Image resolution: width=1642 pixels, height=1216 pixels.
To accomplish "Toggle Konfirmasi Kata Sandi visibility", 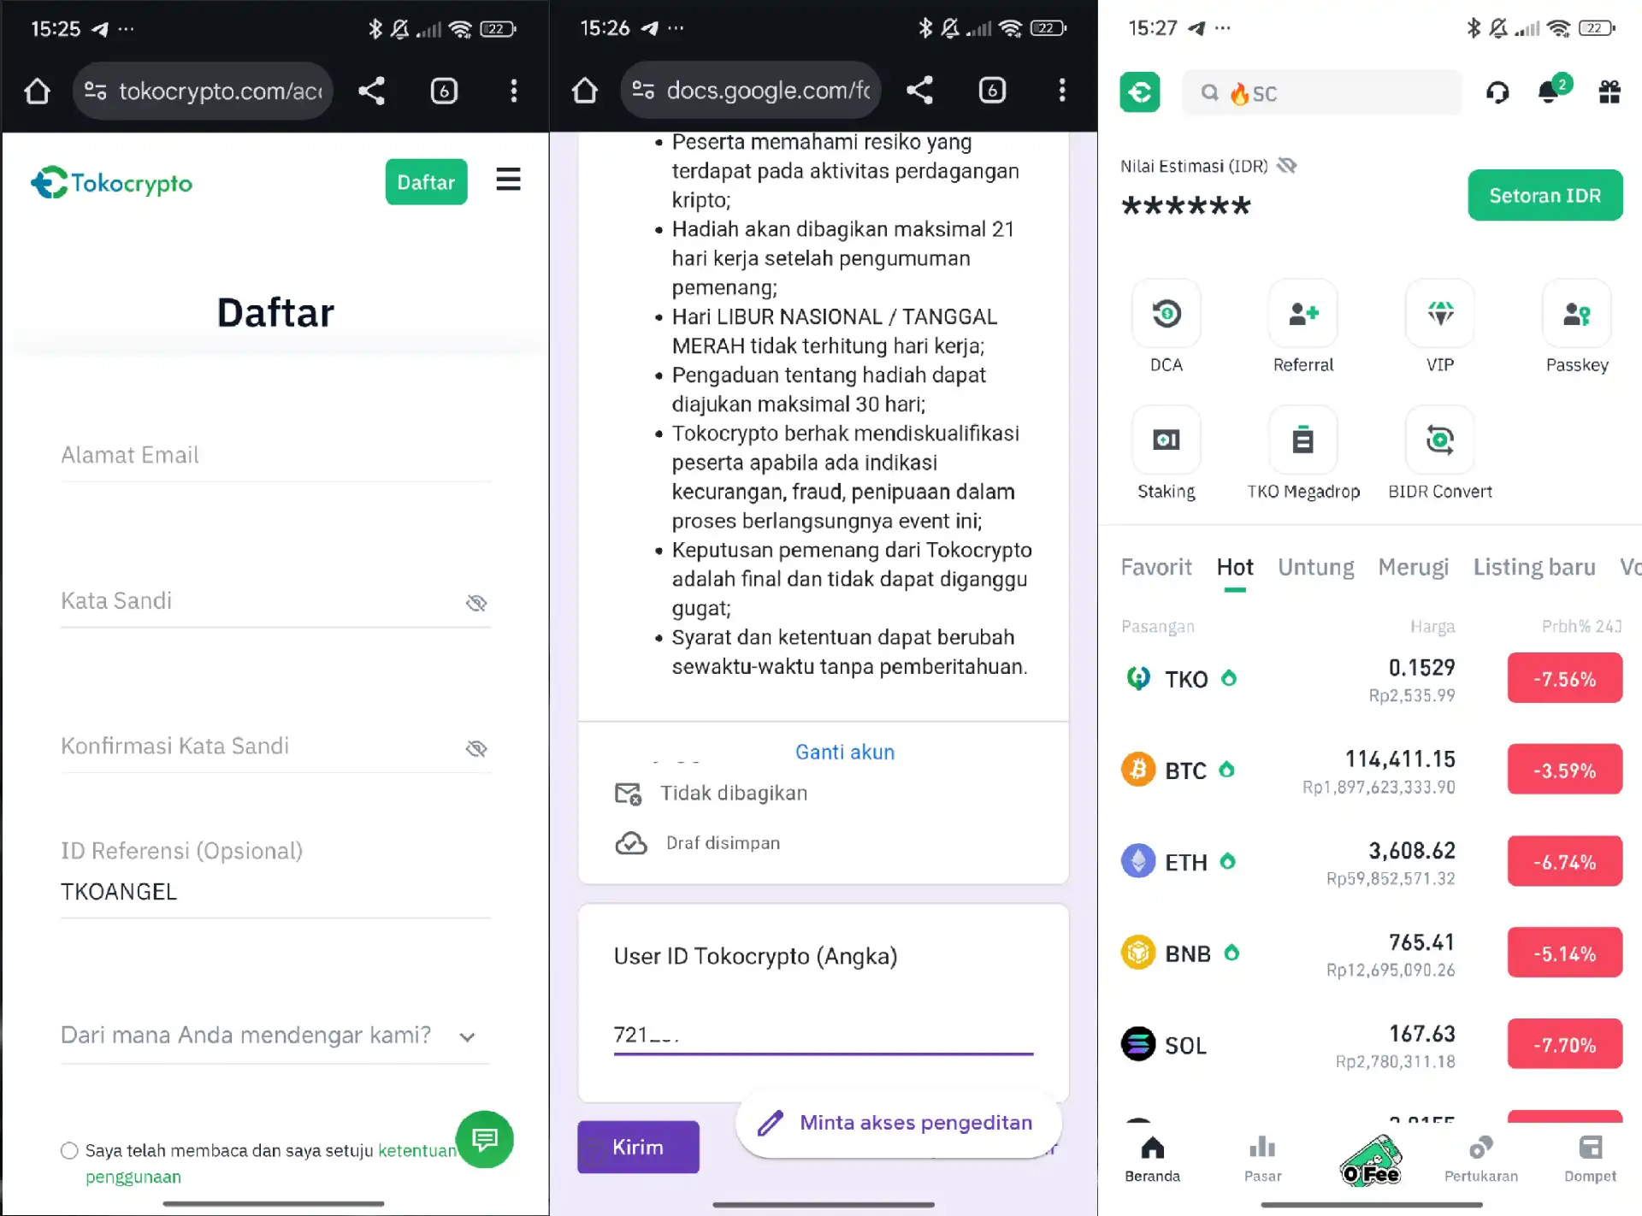I will coord(476,748).
